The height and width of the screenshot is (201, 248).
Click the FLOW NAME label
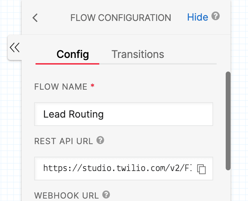(x=61, y=87)
